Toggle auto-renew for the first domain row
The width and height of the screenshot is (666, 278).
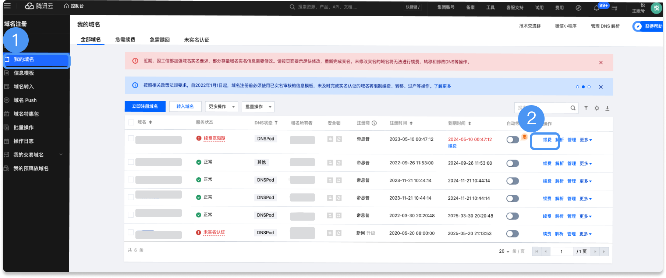(513, 140)
